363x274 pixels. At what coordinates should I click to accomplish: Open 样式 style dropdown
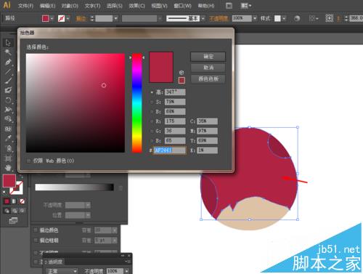tap(284, 18)
